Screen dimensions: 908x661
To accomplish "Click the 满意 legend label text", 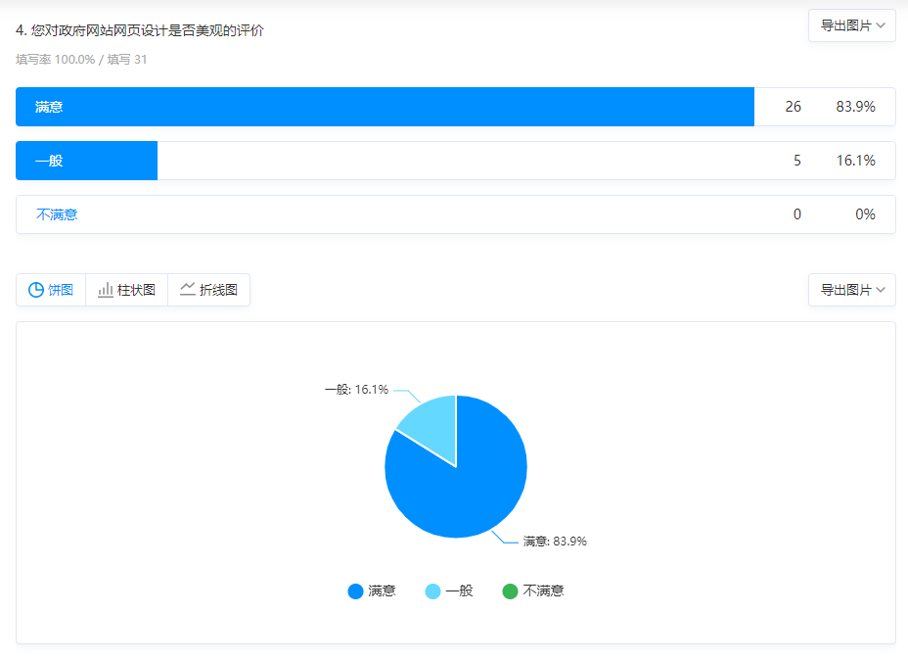I will (x=382, y=590).
